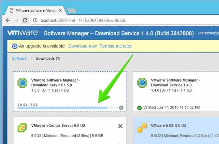The height and width of the screenshot is (144, 219).
Task: Select the Downloads (1) tab
Action: point(48,59)
